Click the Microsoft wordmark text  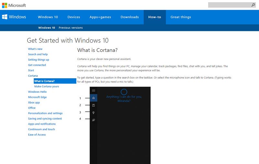[x=17, y=5]
